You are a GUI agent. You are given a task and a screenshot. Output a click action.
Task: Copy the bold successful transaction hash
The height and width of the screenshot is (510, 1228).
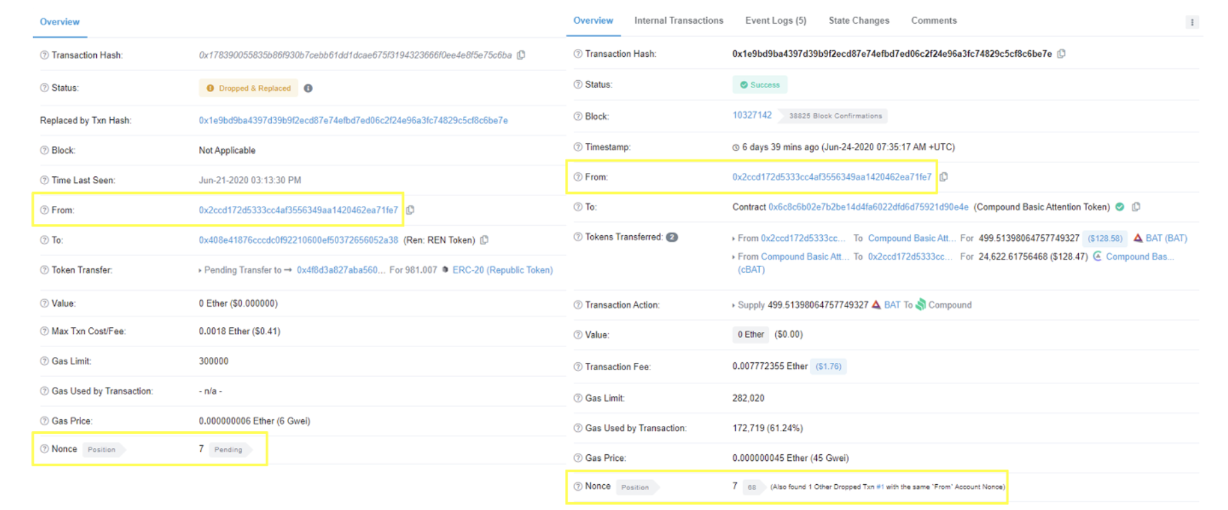click(1062, 54)
